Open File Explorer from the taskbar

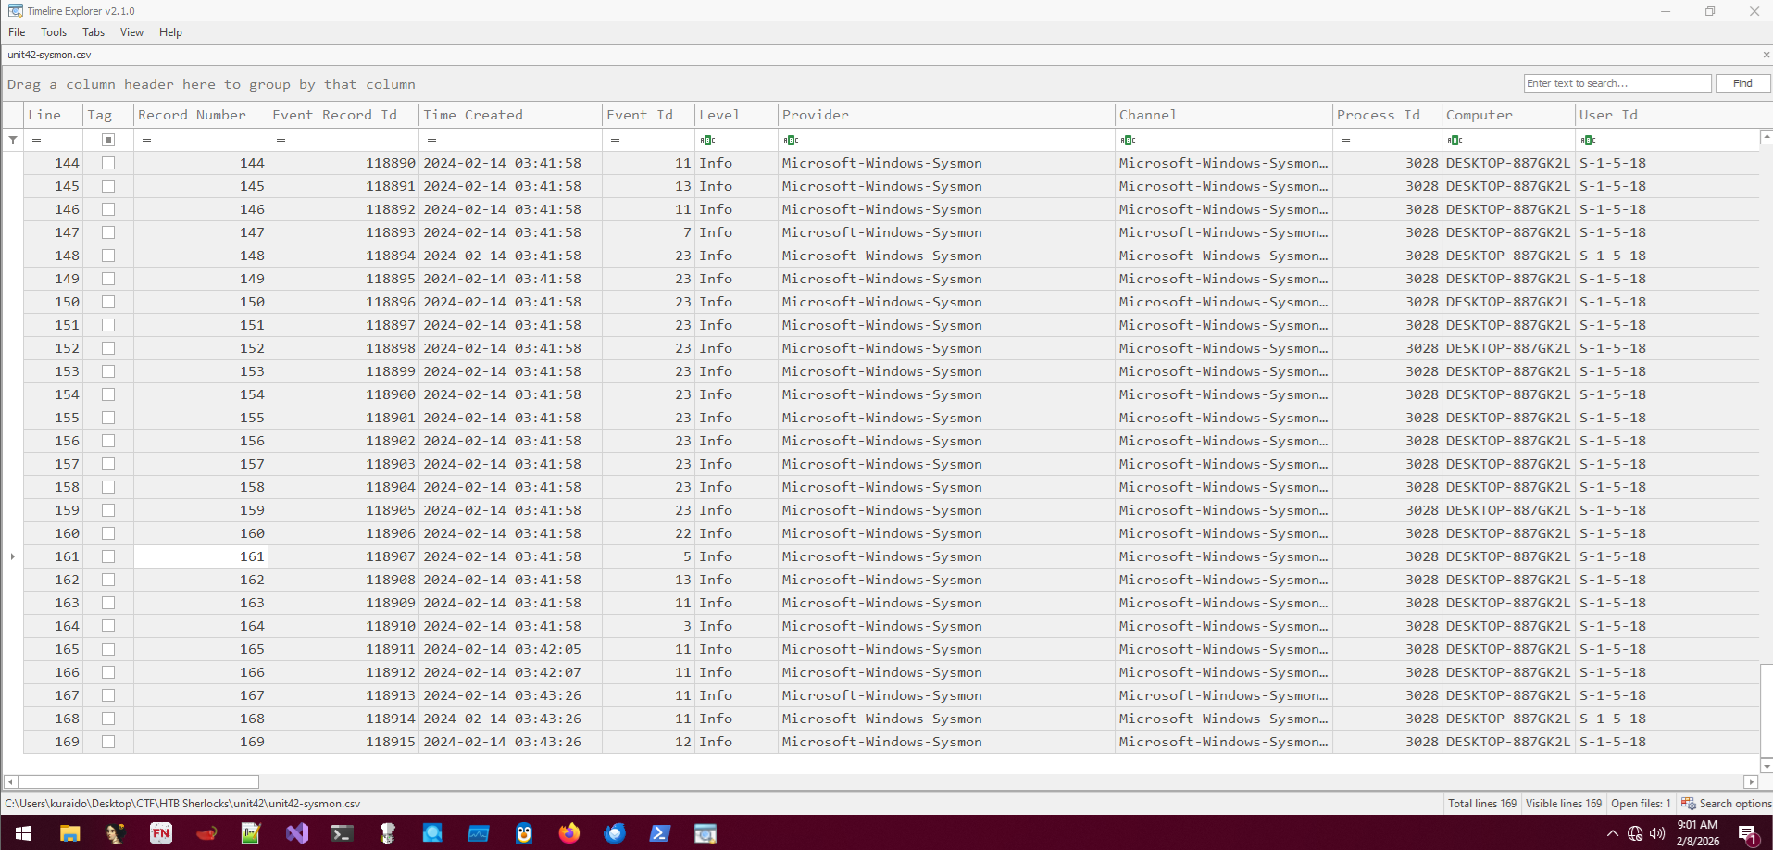pos(69,833)
